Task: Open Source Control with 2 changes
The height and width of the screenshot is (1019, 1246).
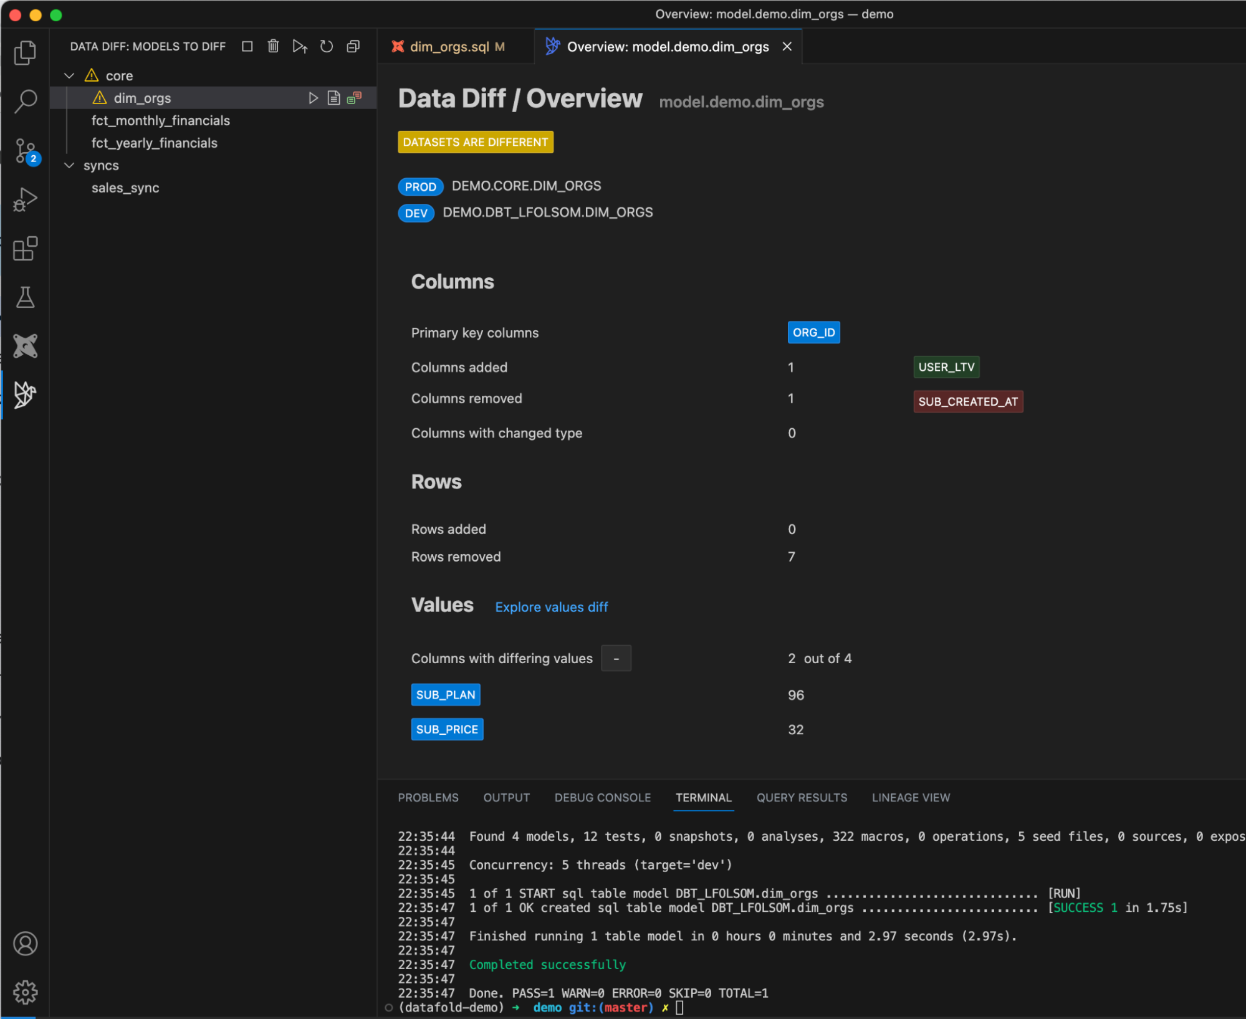Action: point(25,150)
